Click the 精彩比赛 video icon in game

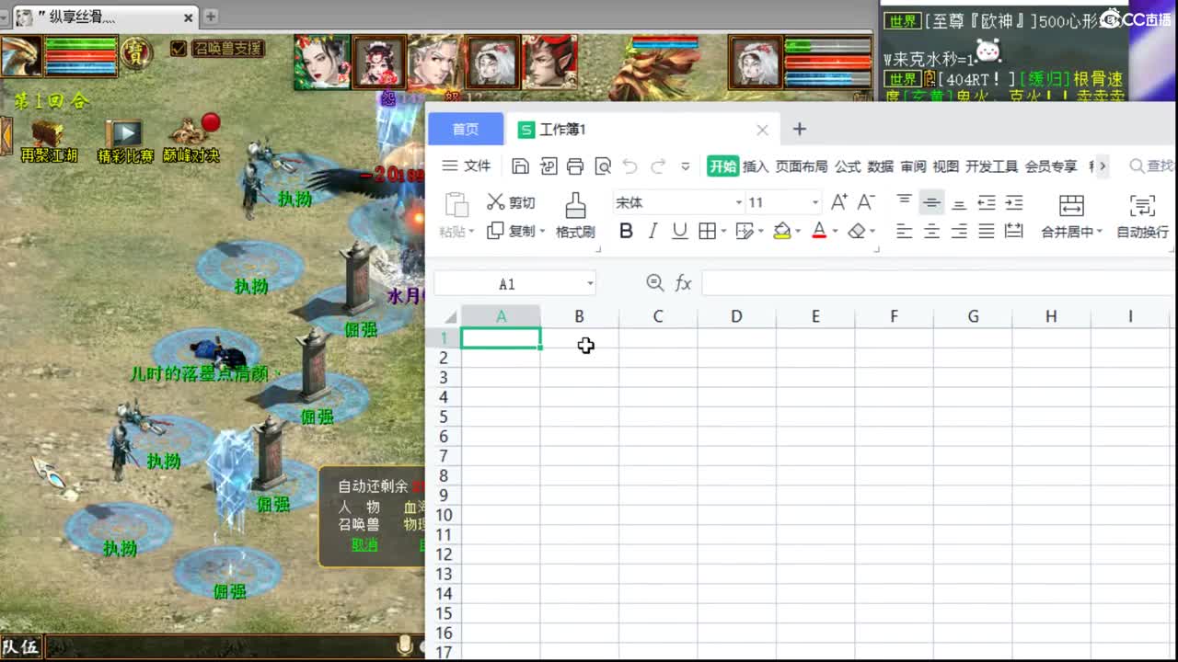click(124, 134)
